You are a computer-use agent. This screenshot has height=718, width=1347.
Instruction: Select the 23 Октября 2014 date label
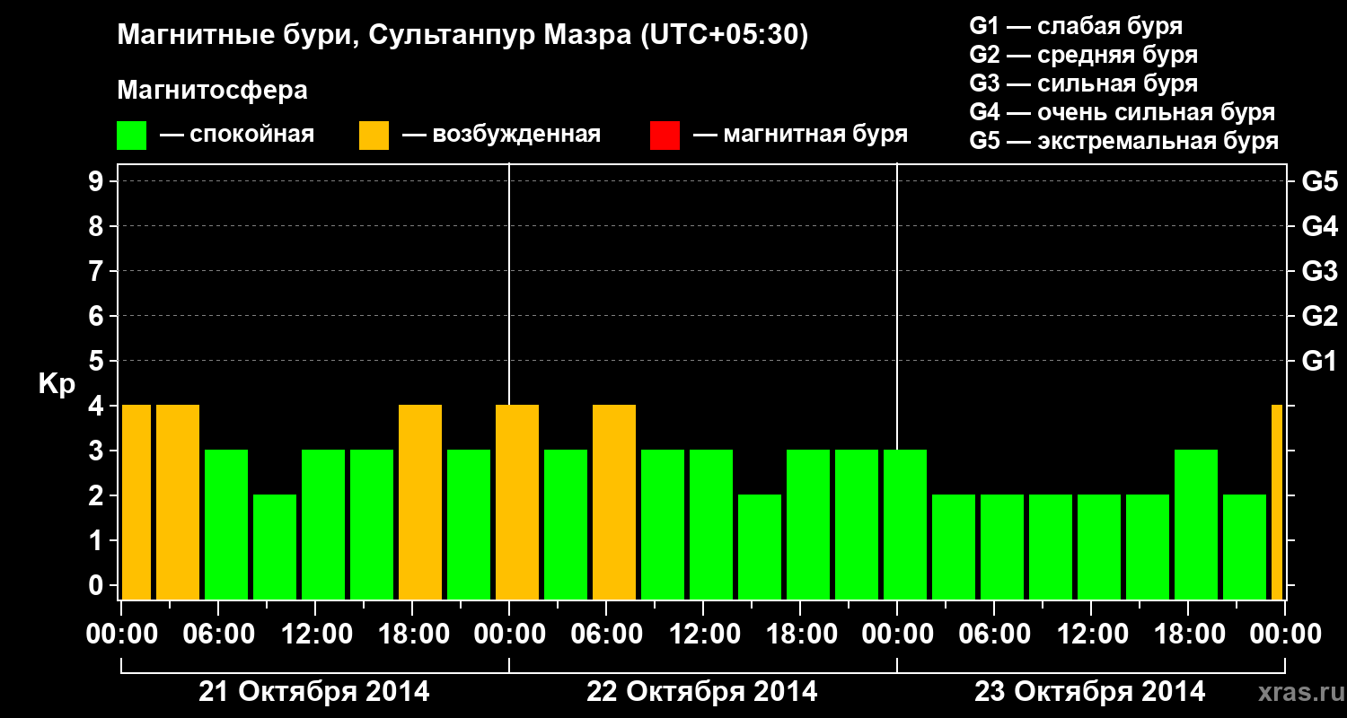click(x=1090, y=692)
